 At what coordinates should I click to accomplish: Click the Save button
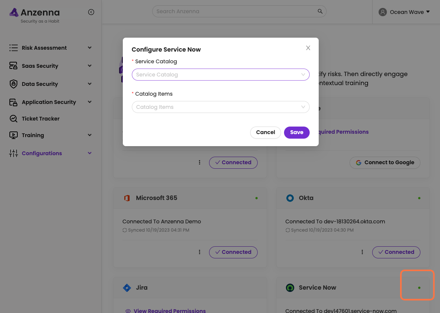[x=296, y=132]
